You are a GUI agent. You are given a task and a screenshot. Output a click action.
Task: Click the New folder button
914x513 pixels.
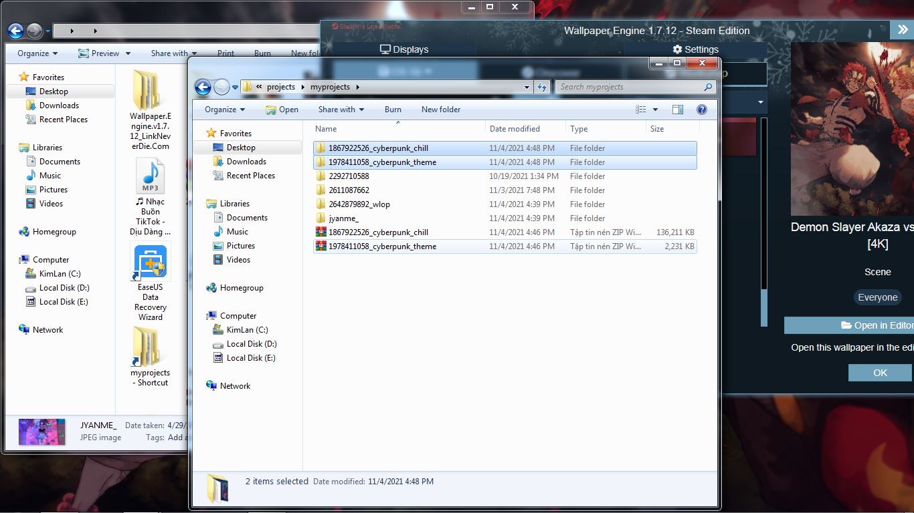(440, 110)
